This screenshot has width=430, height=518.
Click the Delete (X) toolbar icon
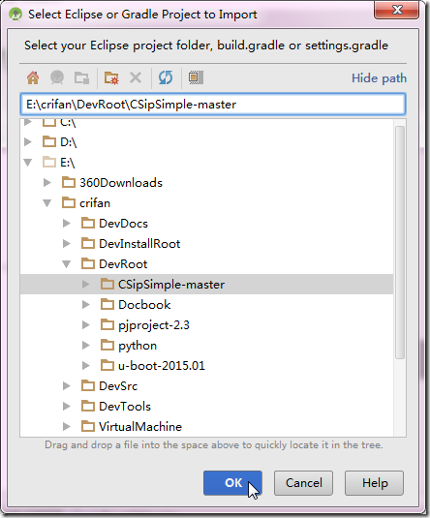click(x=136, y=78)
